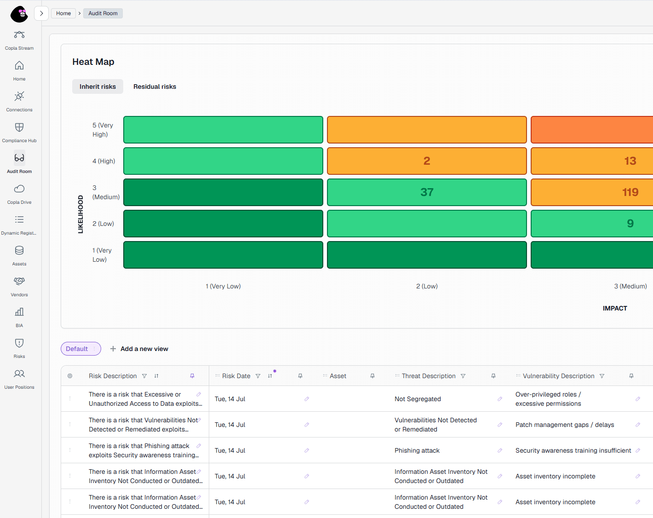
Task: Pin the Risk Description column
Action: pyautogui.click(x=192, y=376)
